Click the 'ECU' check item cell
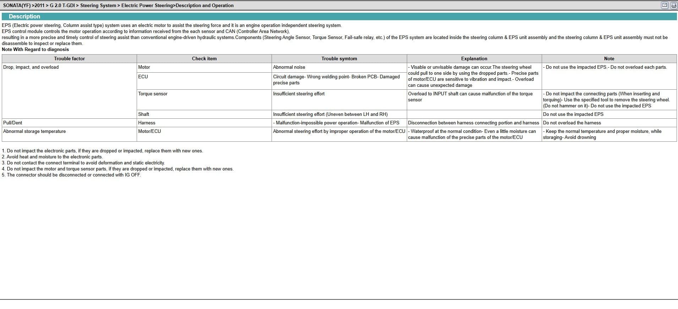Screen dimensions: 678x309 pos(143,77)
